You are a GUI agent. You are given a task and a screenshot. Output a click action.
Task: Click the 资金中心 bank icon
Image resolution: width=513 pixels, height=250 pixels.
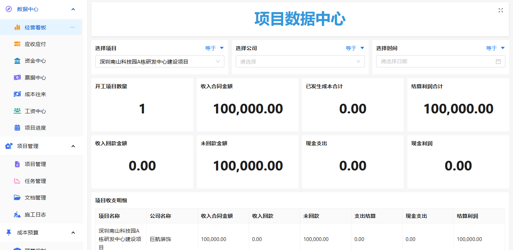tap(17, 61)
